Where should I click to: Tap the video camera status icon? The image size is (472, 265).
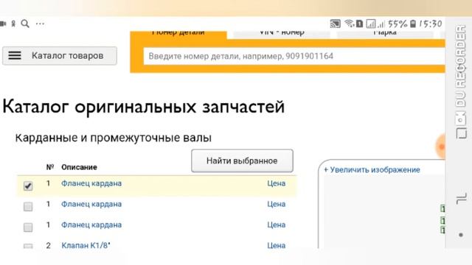(3, 24)
